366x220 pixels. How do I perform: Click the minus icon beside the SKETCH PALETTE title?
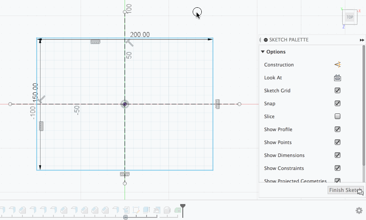266,40
